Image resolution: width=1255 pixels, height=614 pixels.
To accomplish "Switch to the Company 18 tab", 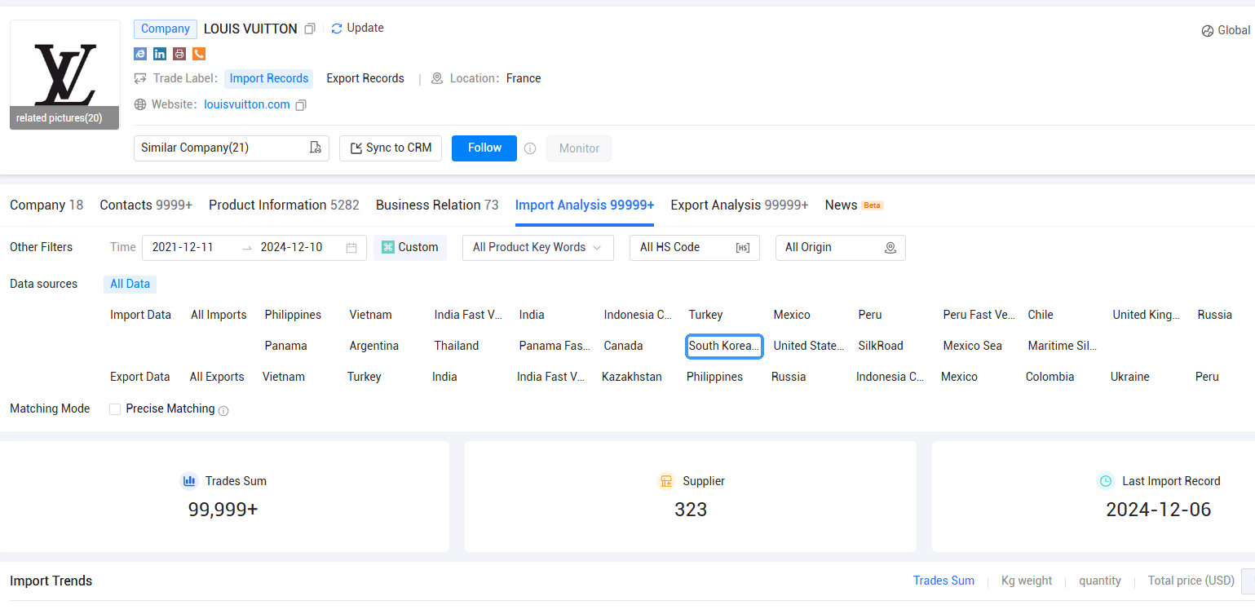I will coord(46,205).
